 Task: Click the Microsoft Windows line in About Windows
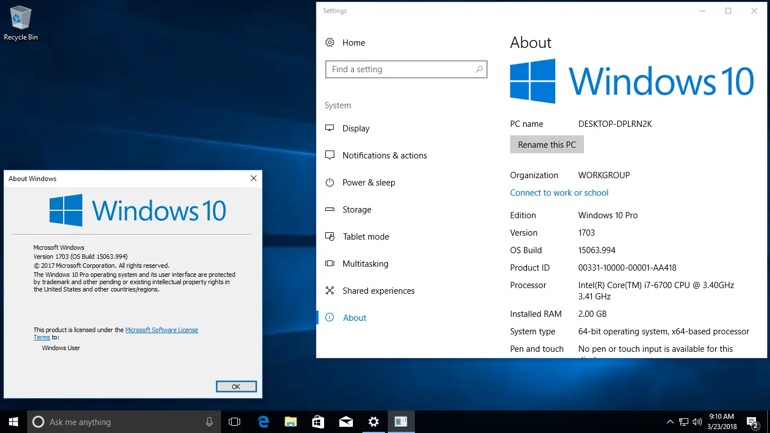(59, 248)
